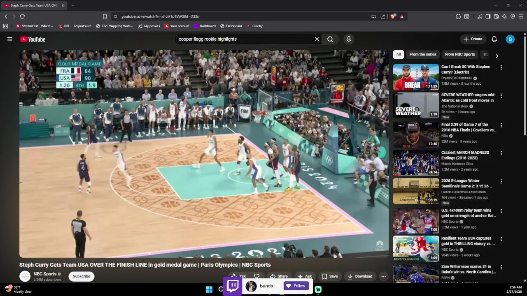Go back with browser back arrow
Viewport: 527px width, 296px height.
coord(6,16)
